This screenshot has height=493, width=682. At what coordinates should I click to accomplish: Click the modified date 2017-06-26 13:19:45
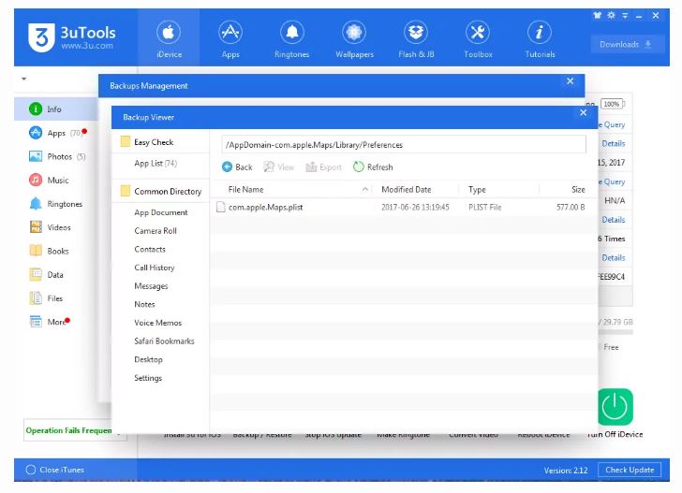pyautogui.click(x=415, y=207)
